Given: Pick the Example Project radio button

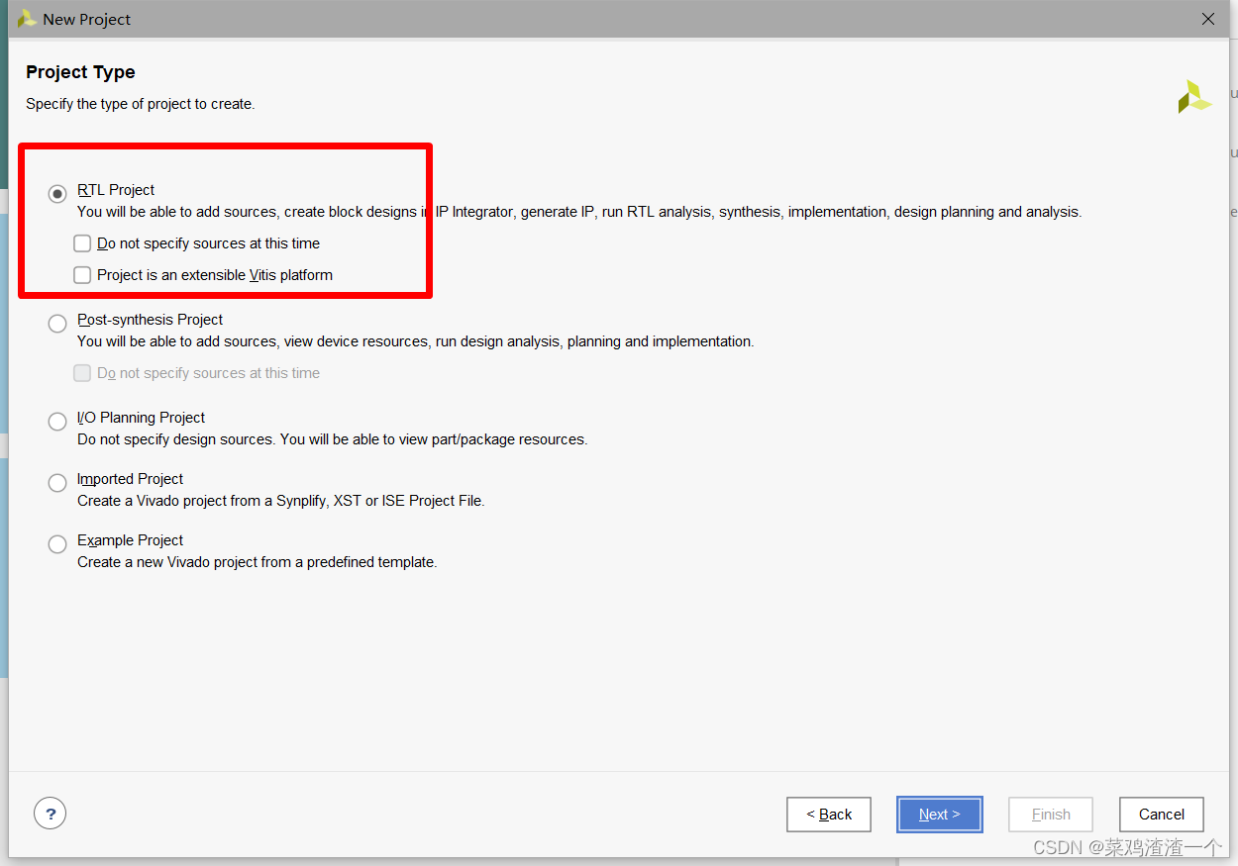Looking at the screenshot, I should click(58, 544).
